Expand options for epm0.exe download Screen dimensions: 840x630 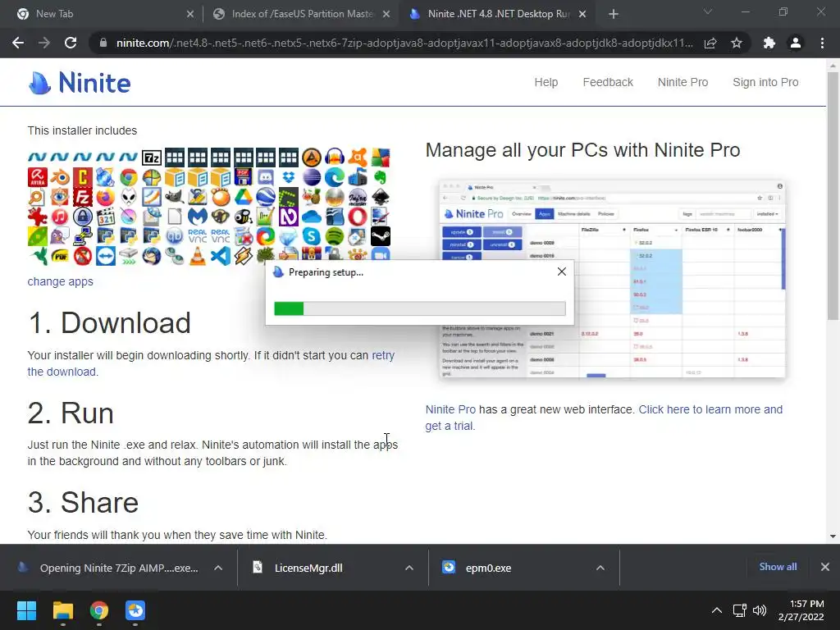pos(600,568)
